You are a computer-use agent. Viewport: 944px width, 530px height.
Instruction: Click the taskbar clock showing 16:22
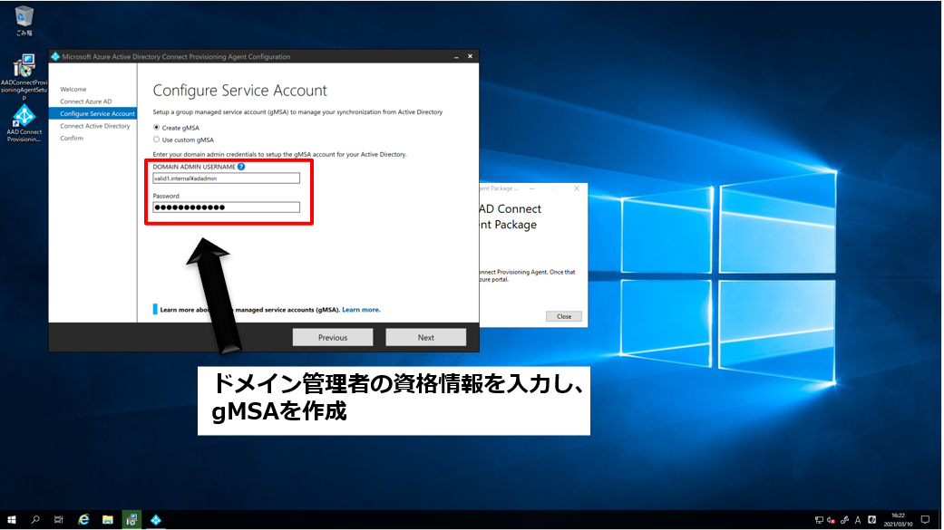899,520
